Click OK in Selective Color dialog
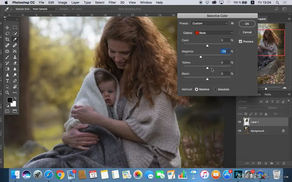292x182 pixels. pyautogui.click(x=247, y=24)
